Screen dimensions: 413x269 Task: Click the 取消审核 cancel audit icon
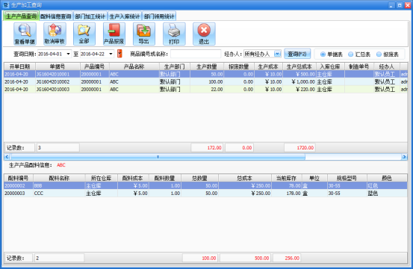click(x=55, y=34)
